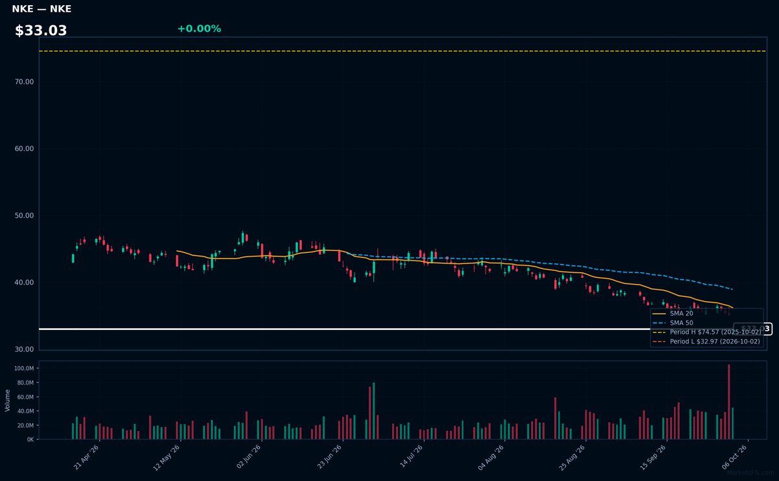Click the 12 May '26 date label
The width and height of the screenshot is (779, 481).
point(167,457)
